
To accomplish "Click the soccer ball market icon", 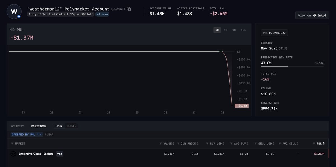I will (13, 154).
